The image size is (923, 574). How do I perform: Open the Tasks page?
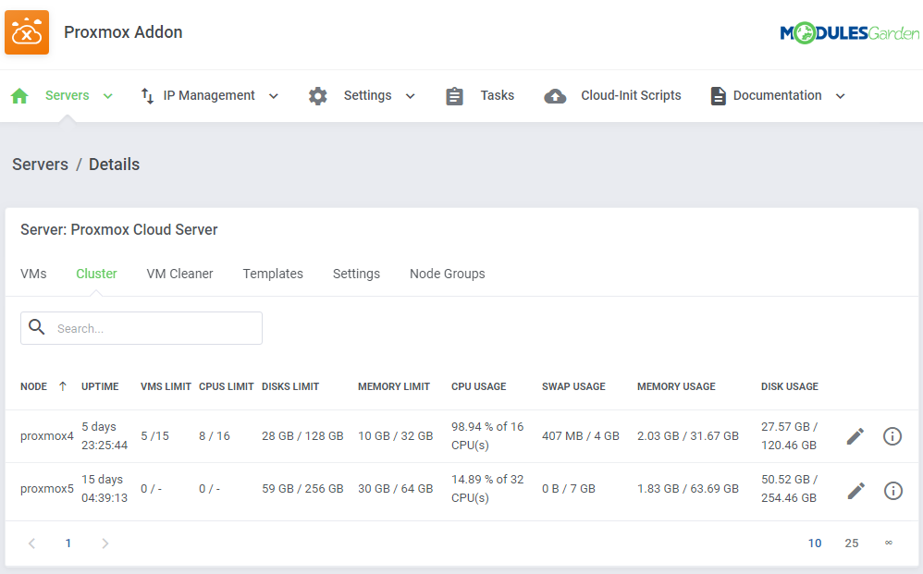(x=497, y=95)
